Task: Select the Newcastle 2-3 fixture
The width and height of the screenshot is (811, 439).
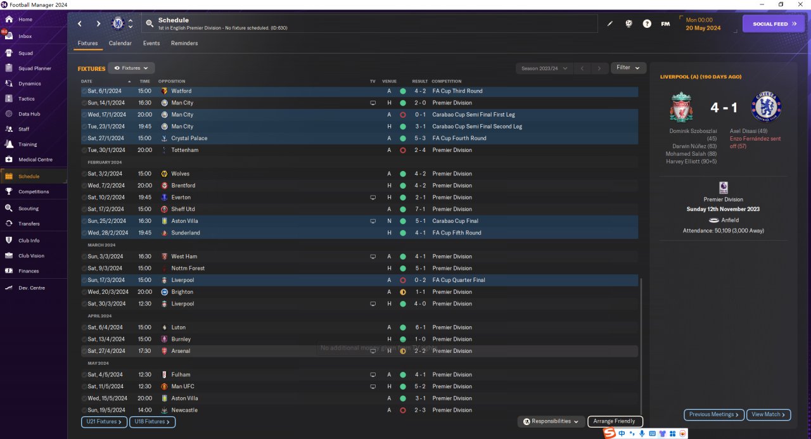Action: click(359, 410)
